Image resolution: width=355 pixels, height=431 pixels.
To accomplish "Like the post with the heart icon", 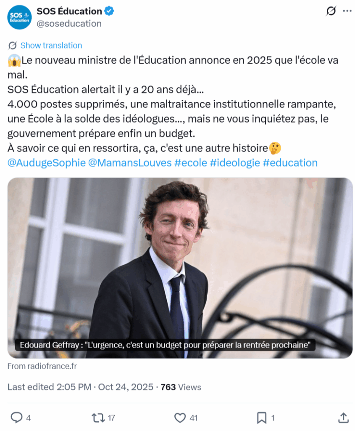I will tap(180, 418).
